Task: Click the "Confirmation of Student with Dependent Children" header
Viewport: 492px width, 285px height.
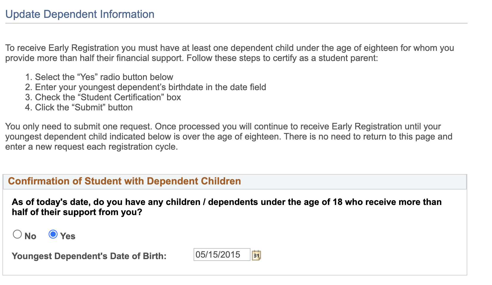Action: 124,181
